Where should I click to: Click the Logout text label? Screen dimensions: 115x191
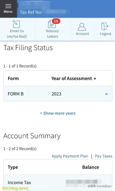click(x=106, y=34)
